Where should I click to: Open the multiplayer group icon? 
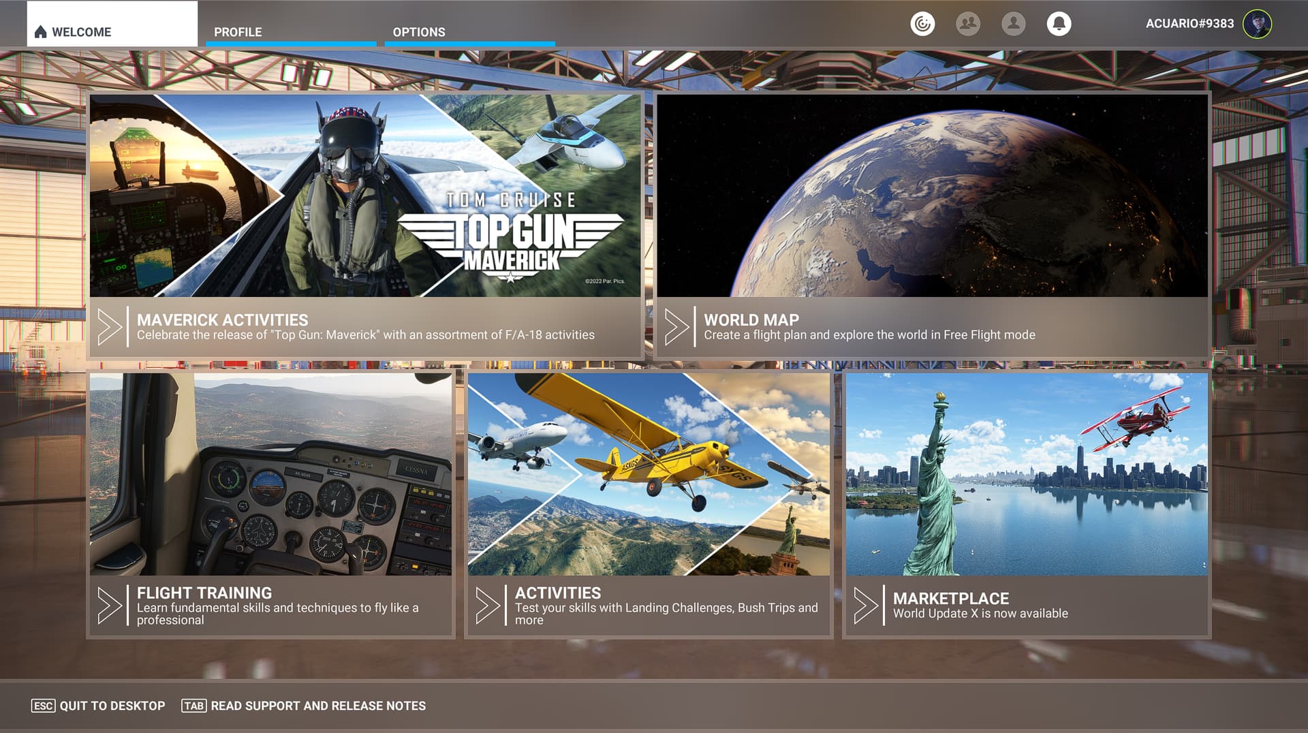click(x=968, y=24)
